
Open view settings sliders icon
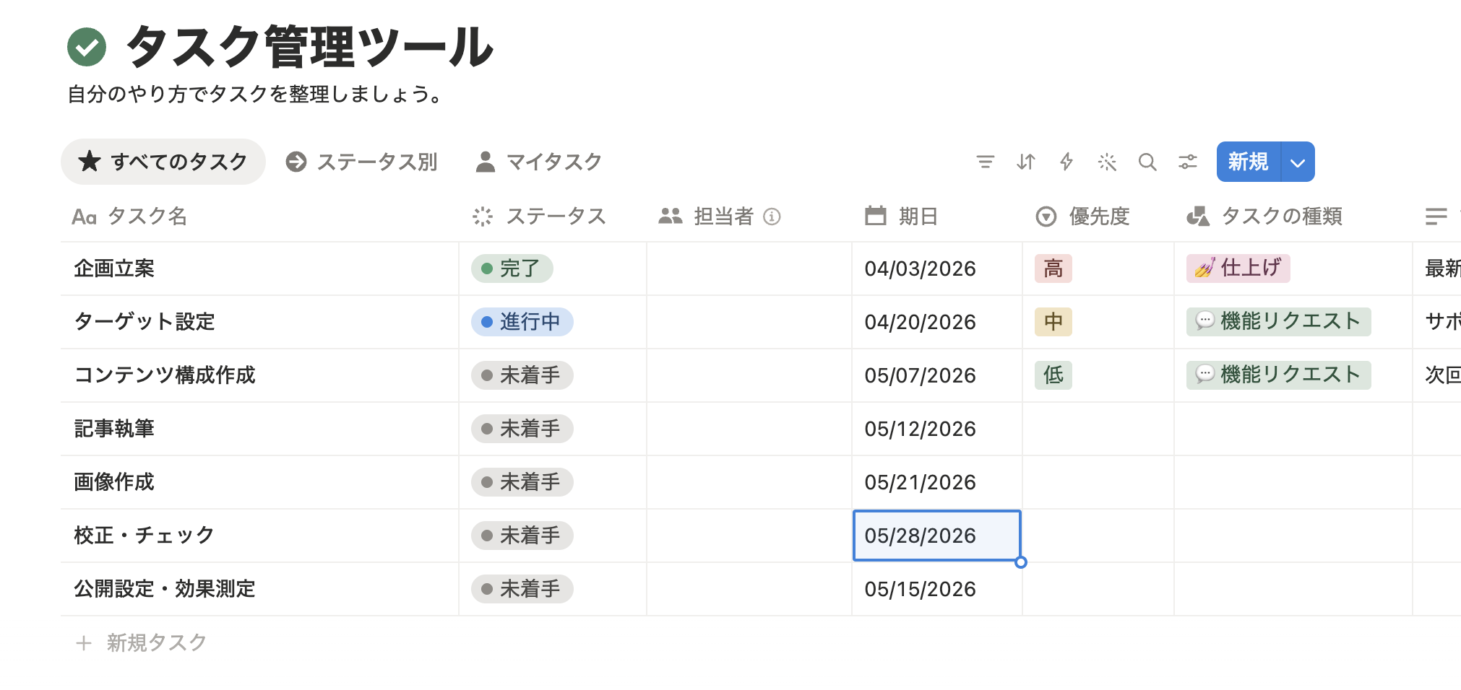click(1188, 162)
